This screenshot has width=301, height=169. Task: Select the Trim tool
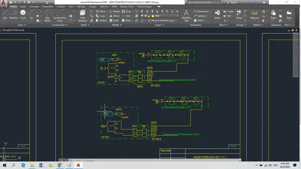point(126,16)
